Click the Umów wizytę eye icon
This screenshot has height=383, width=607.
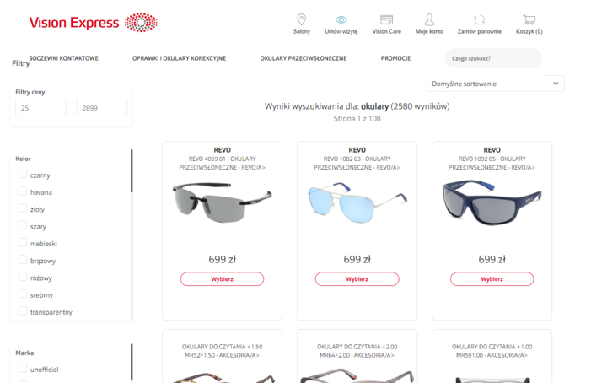click(x=341, y=19)
